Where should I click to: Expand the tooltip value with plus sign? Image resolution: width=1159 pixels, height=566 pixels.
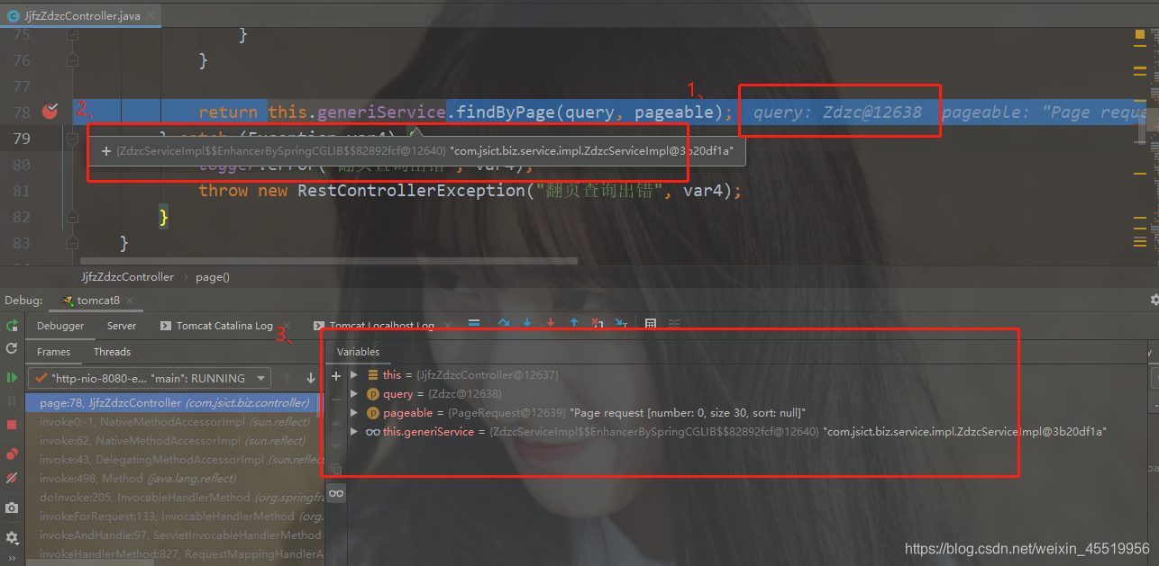point(106,151)
